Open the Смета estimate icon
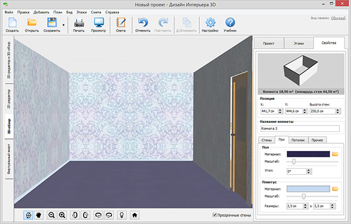The image size is (351, 224). (x=121, y=24)
